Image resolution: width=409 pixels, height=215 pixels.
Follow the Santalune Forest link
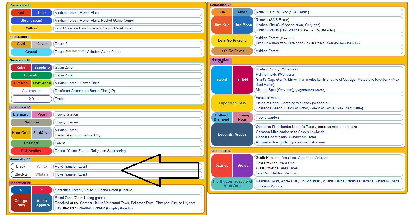tap(68, 190)
